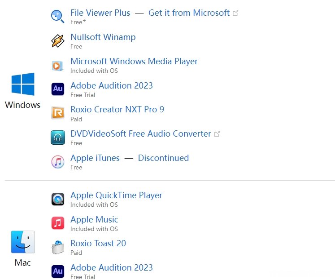Click the Windows platform label
This screenshot has width=335, height=280.
coord(22,105)
